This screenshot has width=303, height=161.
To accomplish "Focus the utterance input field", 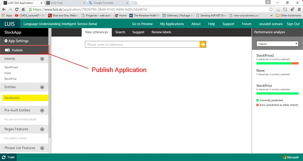I will (142, 44).
